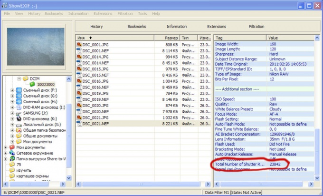The height and width of the screenshot is (196, 323).
Task: Expand the Съемный диск (H:) node
Action: tap(12, 102)
